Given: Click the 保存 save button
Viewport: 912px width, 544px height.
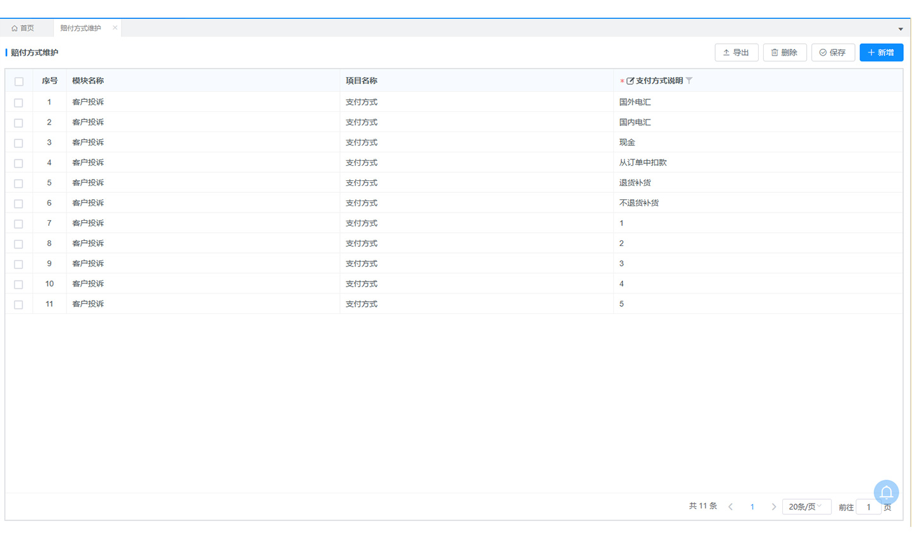Looking at the screenshot, I should tap(832, 53).
